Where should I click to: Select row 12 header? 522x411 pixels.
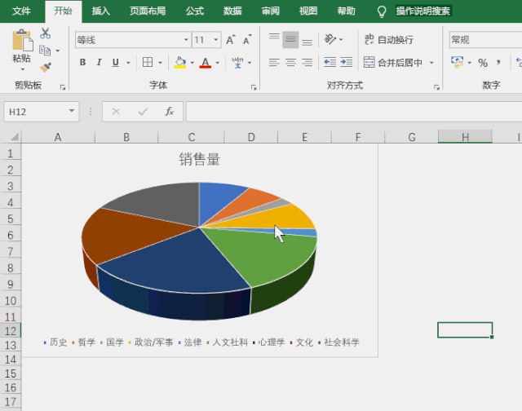click(11, 331)
